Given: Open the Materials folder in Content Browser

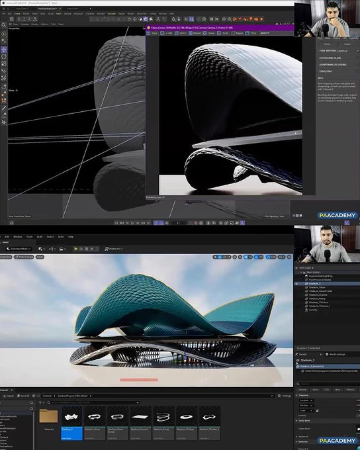Looking at the screenshot, I should [x=48, y=416].
